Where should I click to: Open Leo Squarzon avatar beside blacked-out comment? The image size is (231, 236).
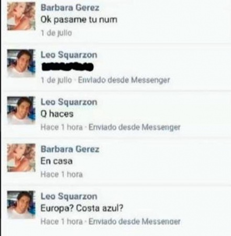(21, 63)
